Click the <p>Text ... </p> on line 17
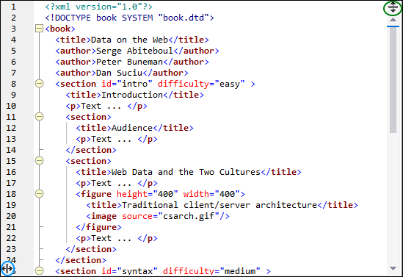 pos(117,183)
